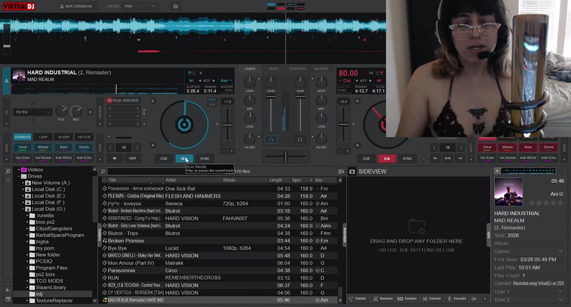
Task: Enable SYNC on left deck
Action: coord(205,159)
